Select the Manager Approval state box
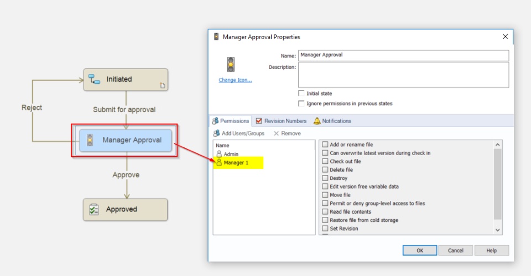 point(126,140)
